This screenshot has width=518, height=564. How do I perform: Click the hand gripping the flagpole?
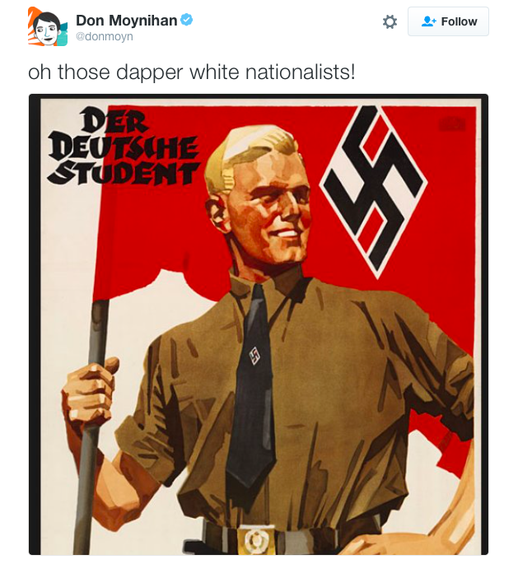tap(90, 389)
